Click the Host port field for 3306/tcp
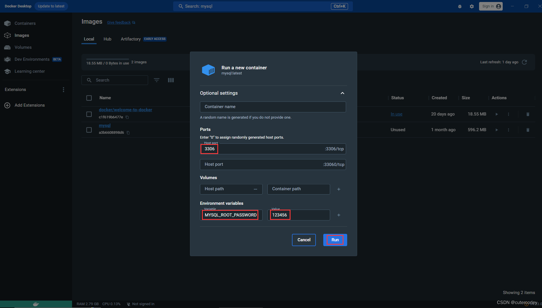This screenshot has width=542, height=308. [x=273, y=149]
